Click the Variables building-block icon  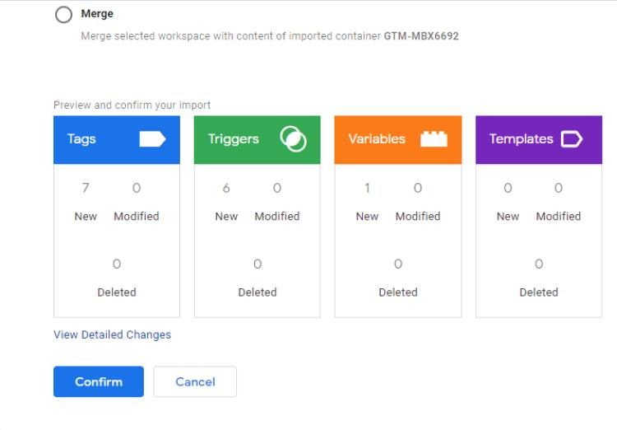tap(434, 139)
